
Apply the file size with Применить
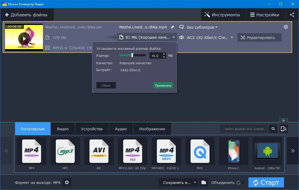(163, 85)
